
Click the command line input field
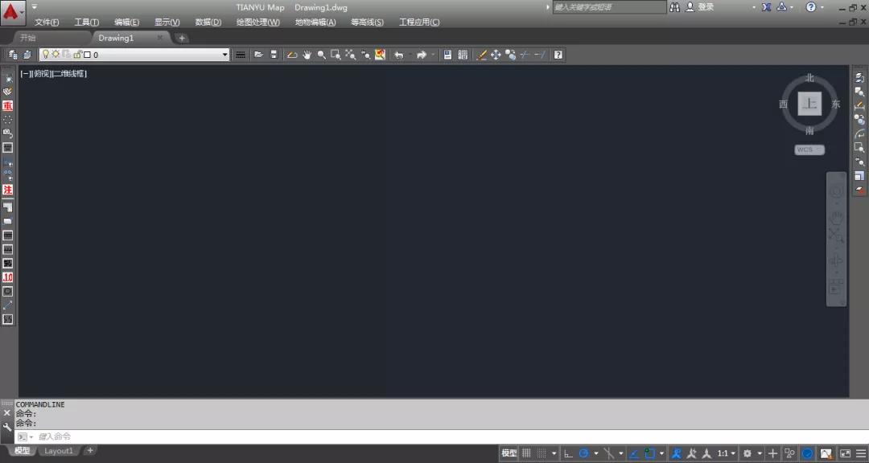tap(443, 437)
